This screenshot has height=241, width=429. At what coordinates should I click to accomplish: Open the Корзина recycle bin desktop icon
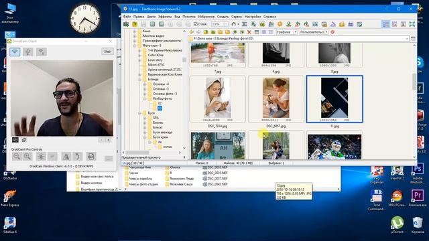(417, 226)
